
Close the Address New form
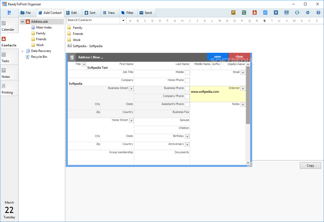pos(239,56)
